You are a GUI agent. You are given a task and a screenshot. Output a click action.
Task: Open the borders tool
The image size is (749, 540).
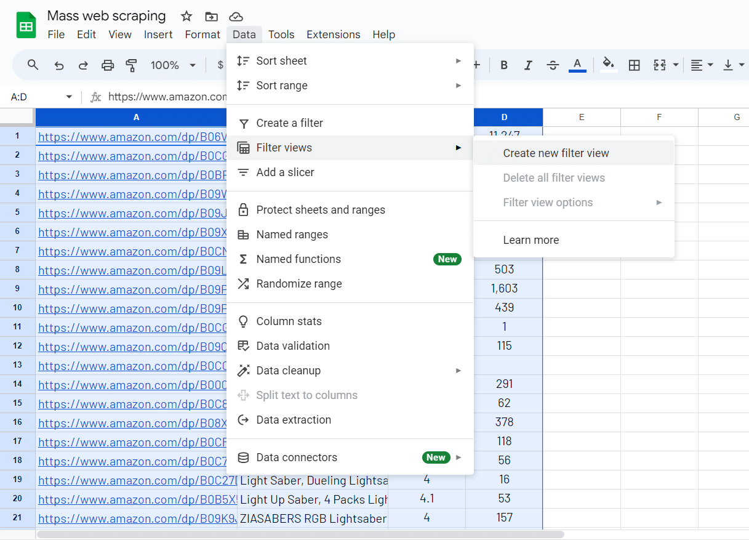pos(634,65)
